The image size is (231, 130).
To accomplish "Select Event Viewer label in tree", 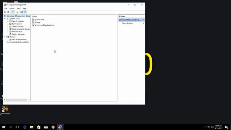I will (17, 24).
